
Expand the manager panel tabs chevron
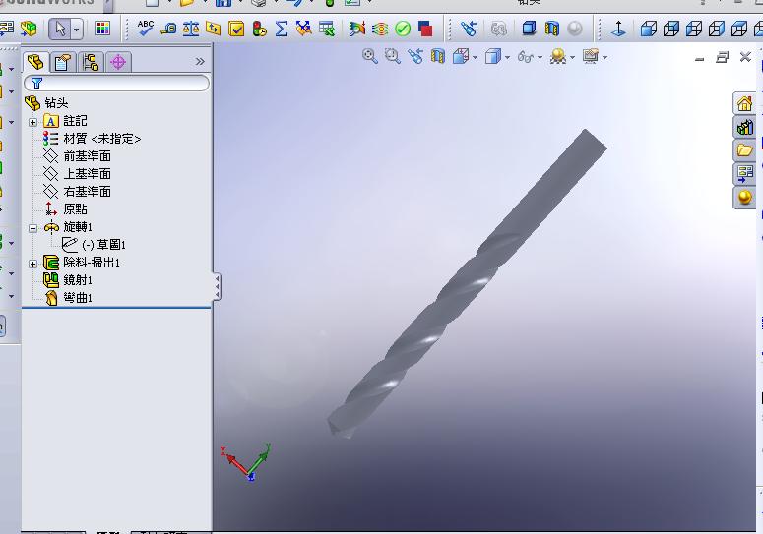200,62
